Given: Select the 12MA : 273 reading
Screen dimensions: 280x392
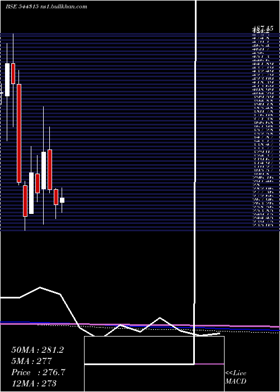Looking at the screenshot, I should pos(34,383).
